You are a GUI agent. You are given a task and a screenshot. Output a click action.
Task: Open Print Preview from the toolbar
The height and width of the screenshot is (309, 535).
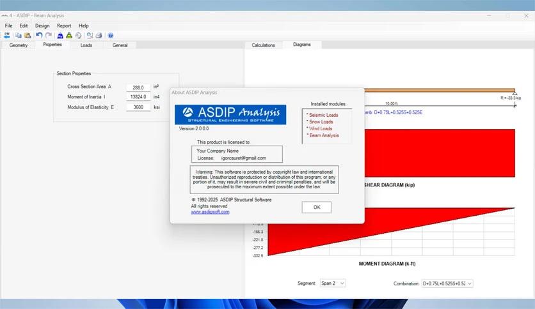tap(90, 36)
